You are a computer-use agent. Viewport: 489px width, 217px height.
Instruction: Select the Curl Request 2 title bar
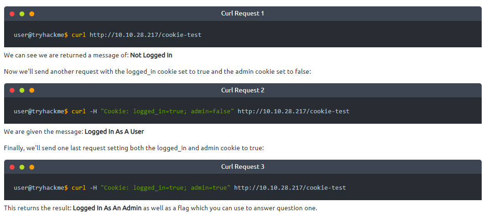pos(243,91)
